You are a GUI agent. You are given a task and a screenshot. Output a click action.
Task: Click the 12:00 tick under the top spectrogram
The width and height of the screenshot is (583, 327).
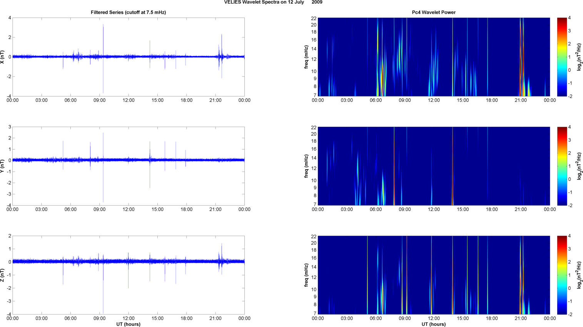(x=434, y=100)
